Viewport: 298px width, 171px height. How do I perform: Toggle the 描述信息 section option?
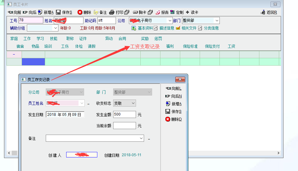[155, 28]
